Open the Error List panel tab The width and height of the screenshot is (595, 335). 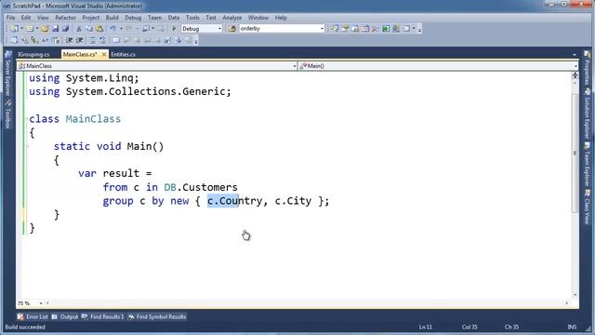tap(33, 316)
